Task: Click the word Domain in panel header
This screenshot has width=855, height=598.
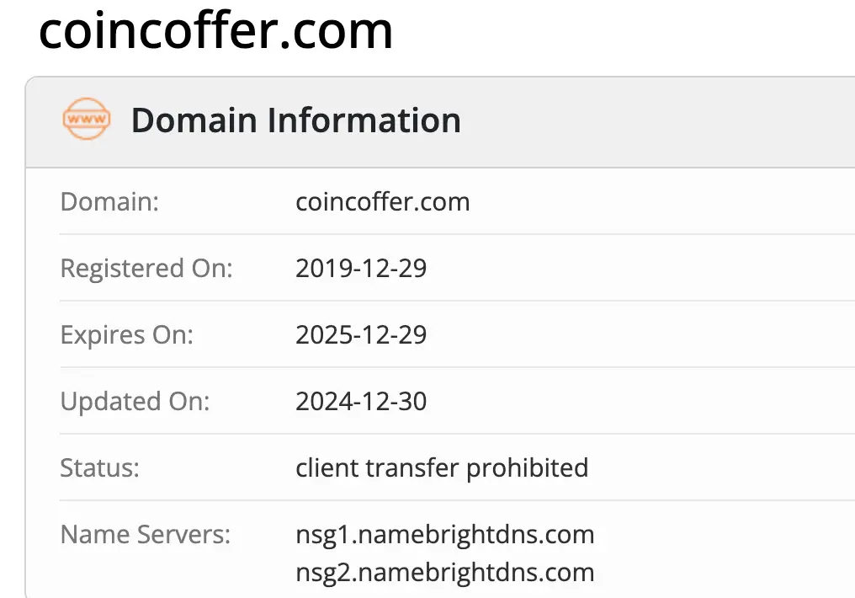Action: click(x=194, y=120)
